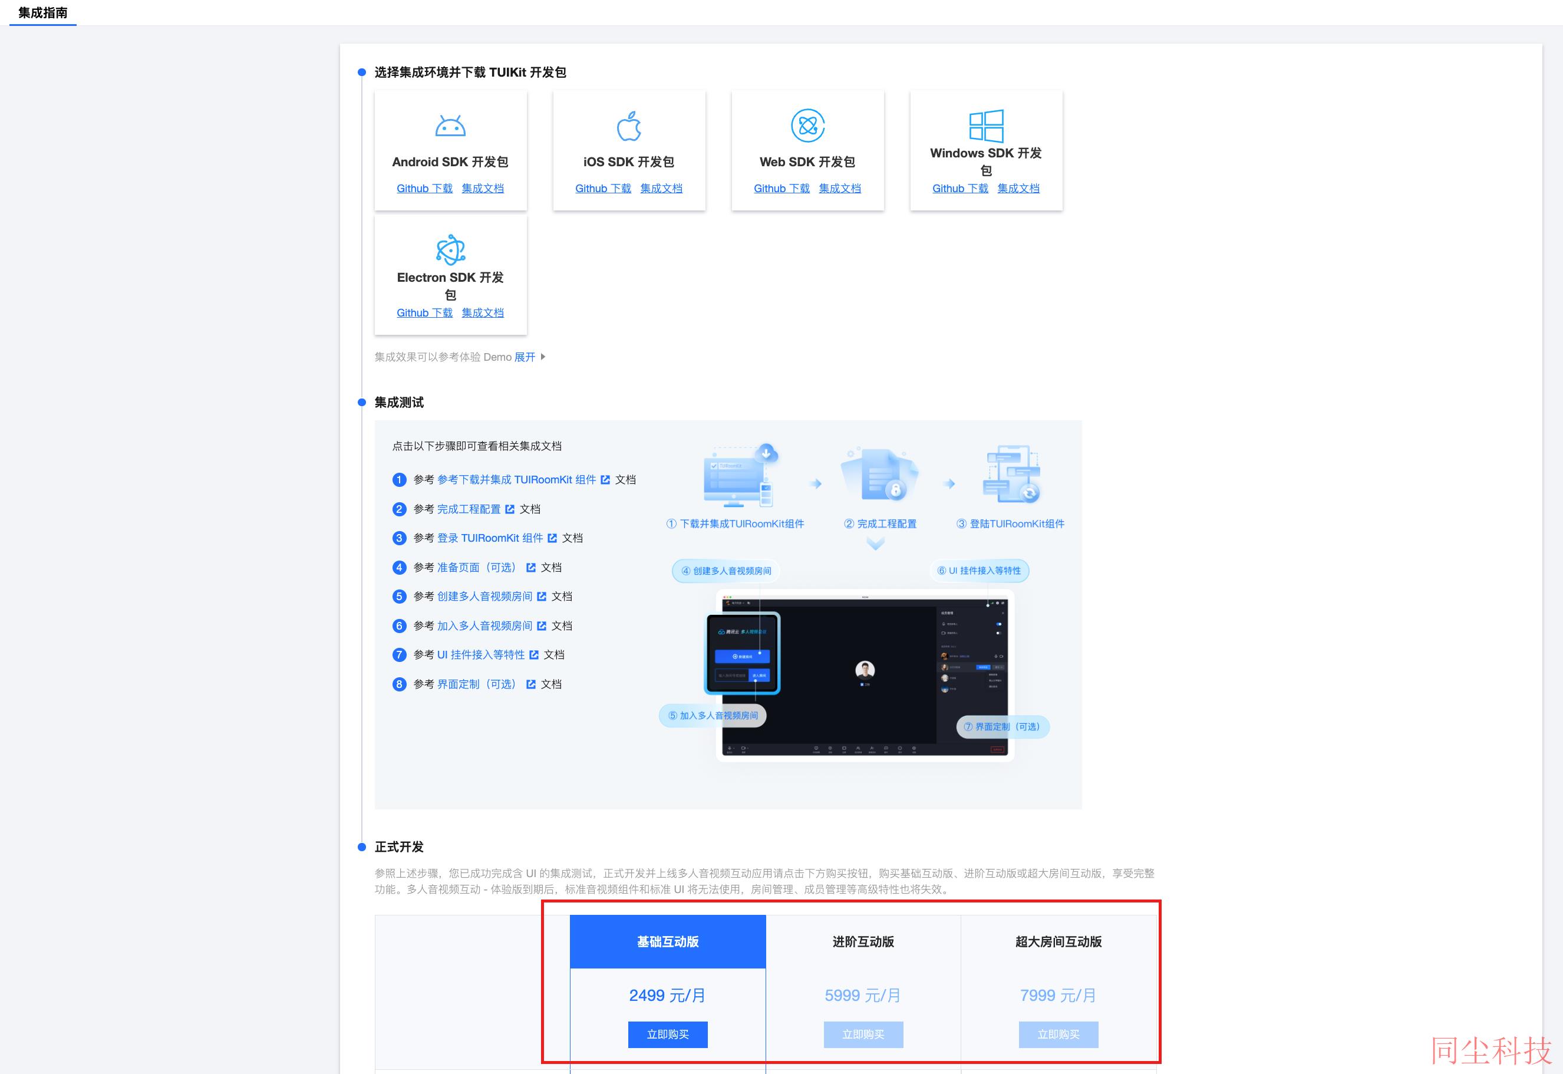Open 完成工程配置 documentation link
This screenshot has height=1074, width=1563.
(469, 509)
